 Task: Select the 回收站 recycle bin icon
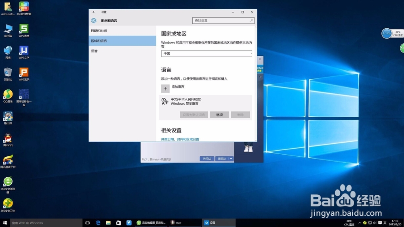click(8, 74)
